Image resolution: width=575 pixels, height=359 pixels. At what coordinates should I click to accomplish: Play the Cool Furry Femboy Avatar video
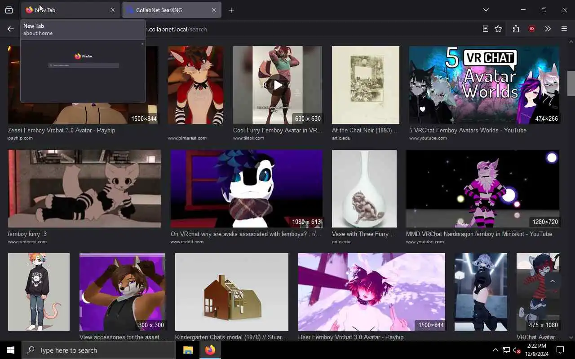coord(278,85)
